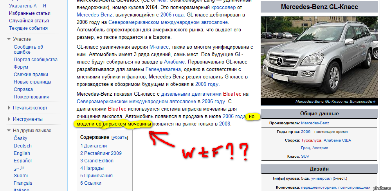
Task: Switch to Suomi language version
Action: 21,175
